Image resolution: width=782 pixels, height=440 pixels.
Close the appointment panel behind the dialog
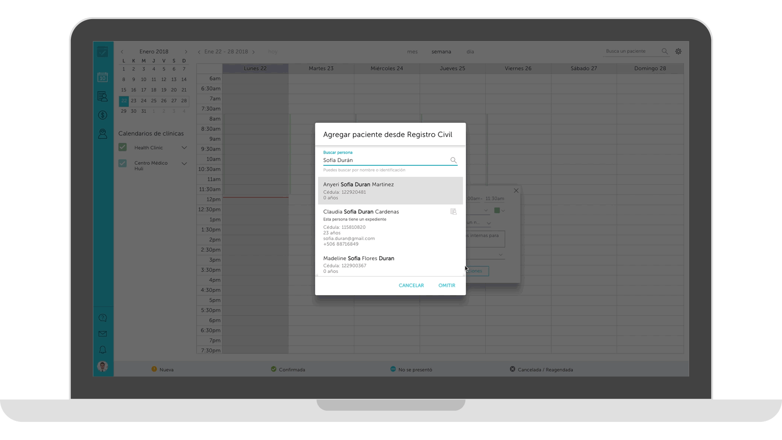pyautogui.click(x=516, y=191)
